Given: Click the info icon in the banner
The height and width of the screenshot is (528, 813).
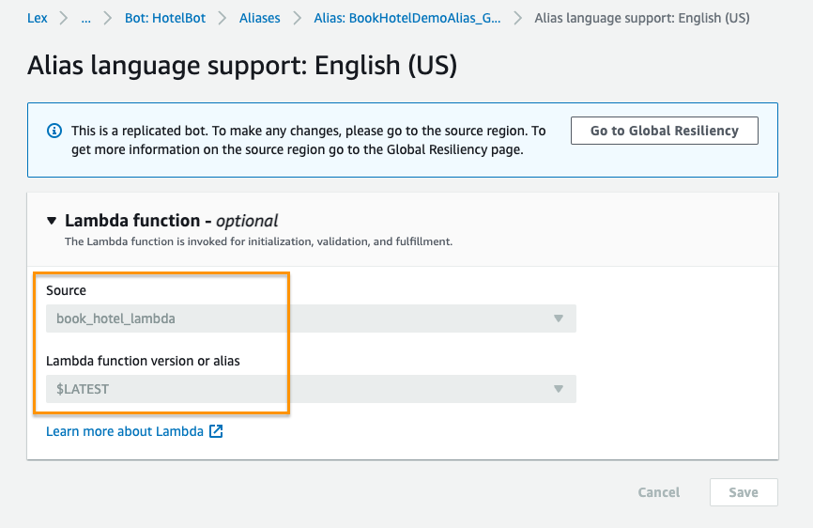Looking at the screenshot, I should tap(54, 131).
